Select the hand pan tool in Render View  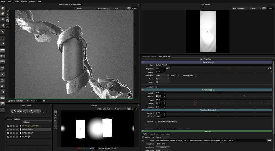[8, 18]
